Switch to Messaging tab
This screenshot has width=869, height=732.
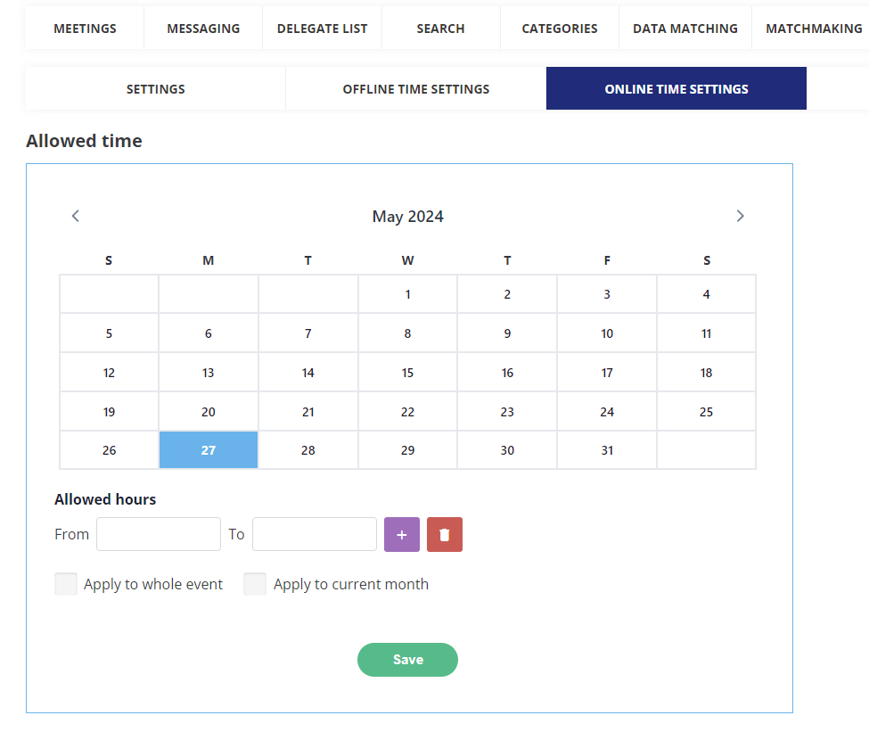(203, 29)
